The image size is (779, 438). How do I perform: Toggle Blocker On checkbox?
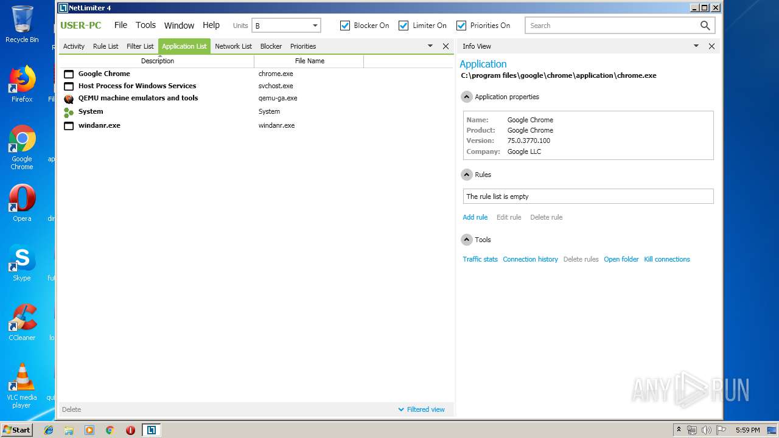click(x=345, y=26)
